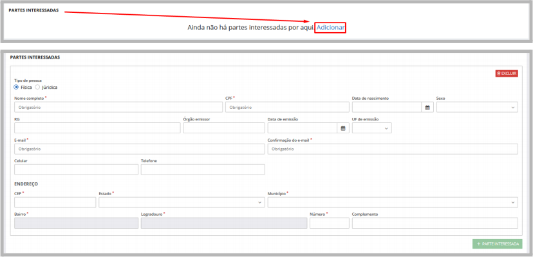Focus the CEP input field
The height and width of the screenshot is (257, 533).
point(55,202)
